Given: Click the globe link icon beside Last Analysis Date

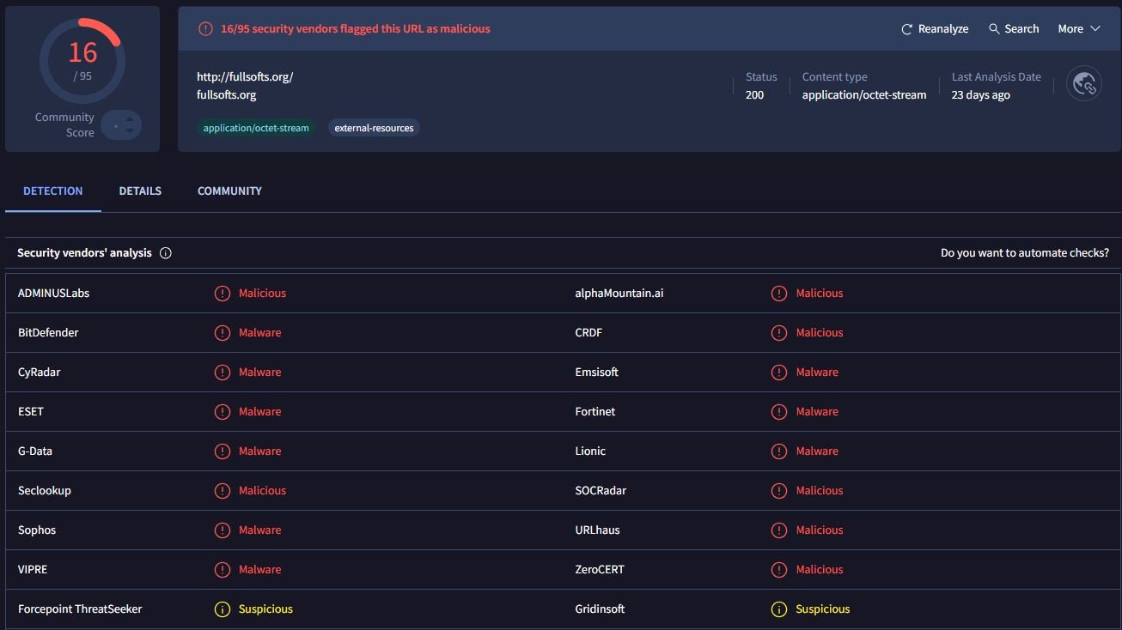Looking at the screenshot, I should 1084,84.
